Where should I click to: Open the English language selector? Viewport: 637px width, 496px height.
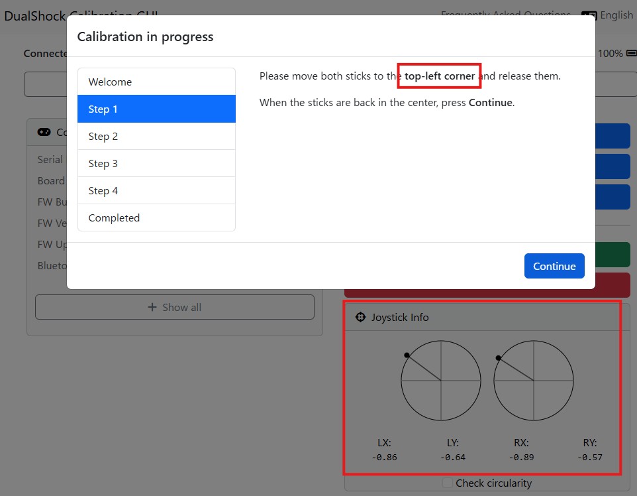click(616, 15)
